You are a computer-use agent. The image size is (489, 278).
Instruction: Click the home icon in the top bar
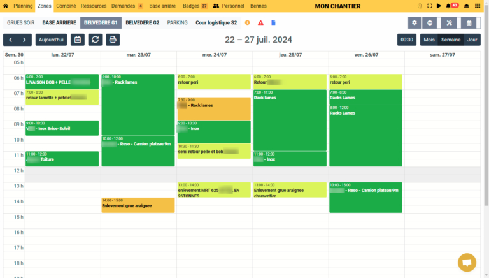(467, 6)
